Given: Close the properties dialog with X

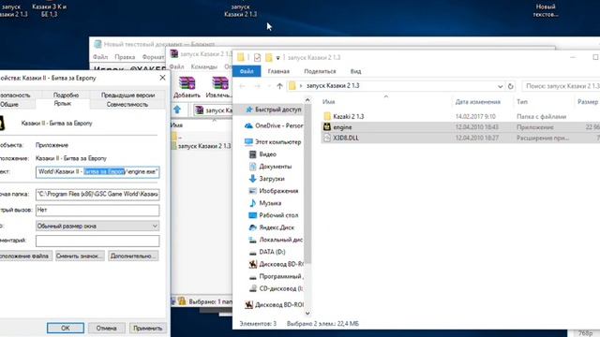Looking at the screenshot, I should click(x=162, y=78).
